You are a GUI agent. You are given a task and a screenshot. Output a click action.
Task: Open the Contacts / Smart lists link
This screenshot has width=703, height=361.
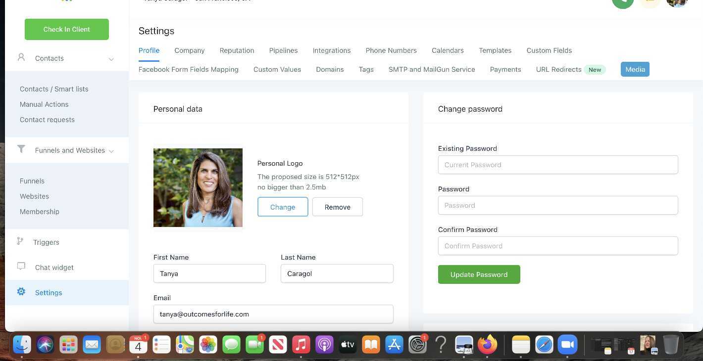click(x=54, y=89)
